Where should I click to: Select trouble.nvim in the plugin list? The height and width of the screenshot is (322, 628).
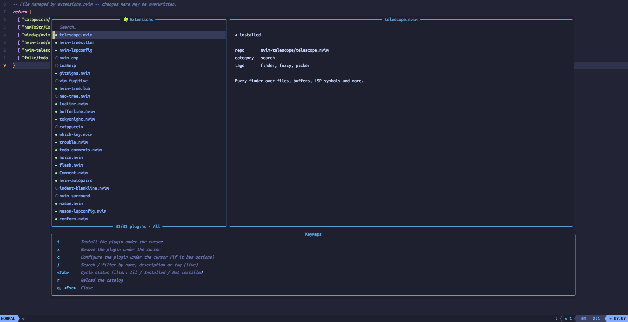(139, 142)
